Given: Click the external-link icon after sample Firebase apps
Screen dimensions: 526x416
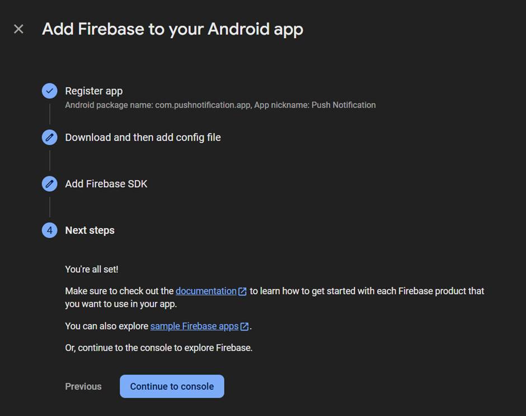Looking at the screenshot, I should click(x=245, y=327).
